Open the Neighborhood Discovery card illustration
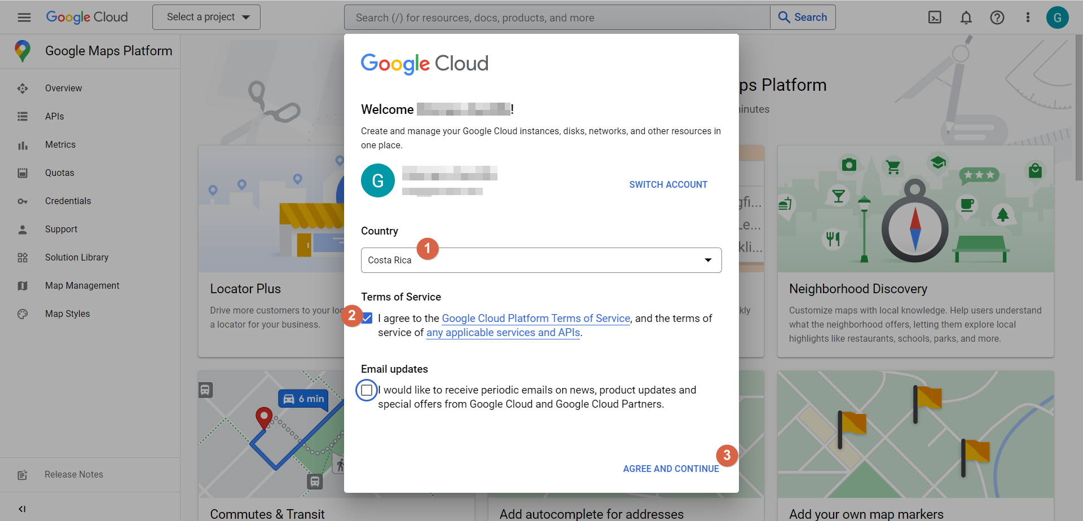Screen dimensions: 1083x521 915,209
